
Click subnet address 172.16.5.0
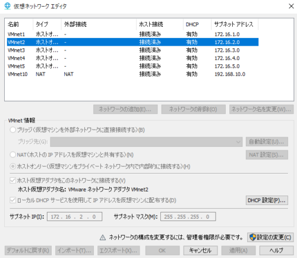pyautogui.click(x=227, y=66)
